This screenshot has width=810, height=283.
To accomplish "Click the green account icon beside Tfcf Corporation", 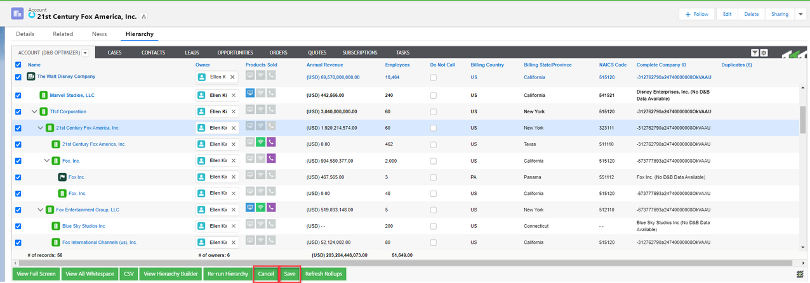I will [43, 111].
